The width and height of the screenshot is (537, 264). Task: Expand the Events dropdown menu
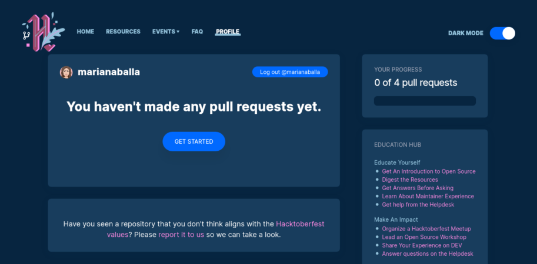tap(166, 32)
